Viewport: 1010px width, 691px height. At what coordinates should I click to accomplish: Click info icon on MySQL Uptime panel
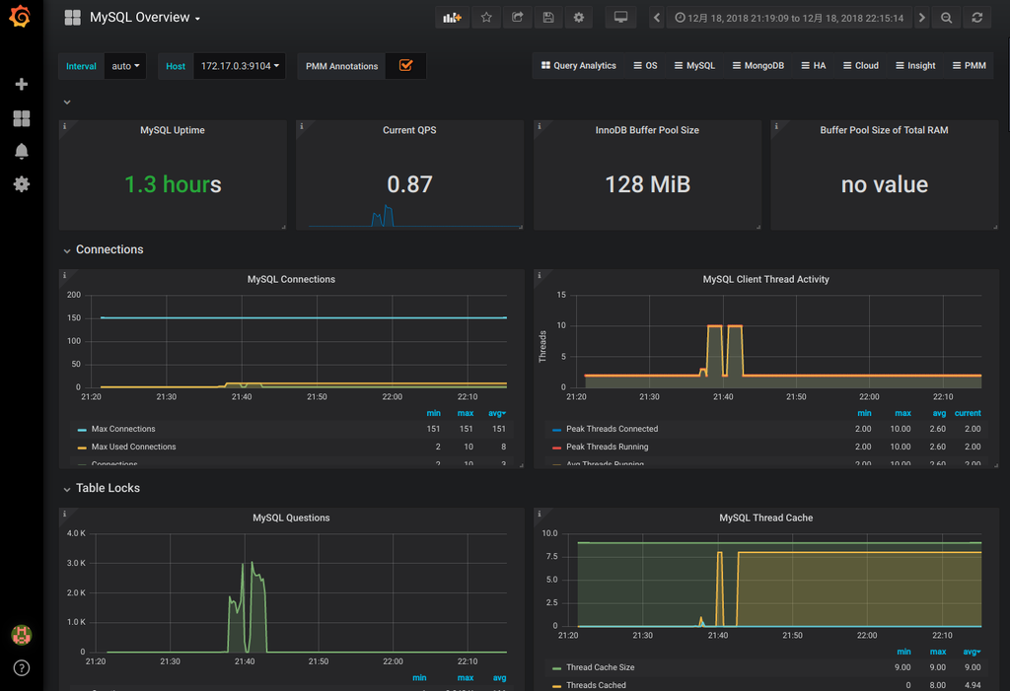point(64,126)
